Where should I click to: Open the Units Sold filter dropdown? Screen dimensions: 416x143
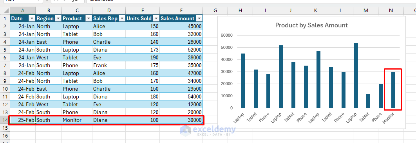point(156,18)
